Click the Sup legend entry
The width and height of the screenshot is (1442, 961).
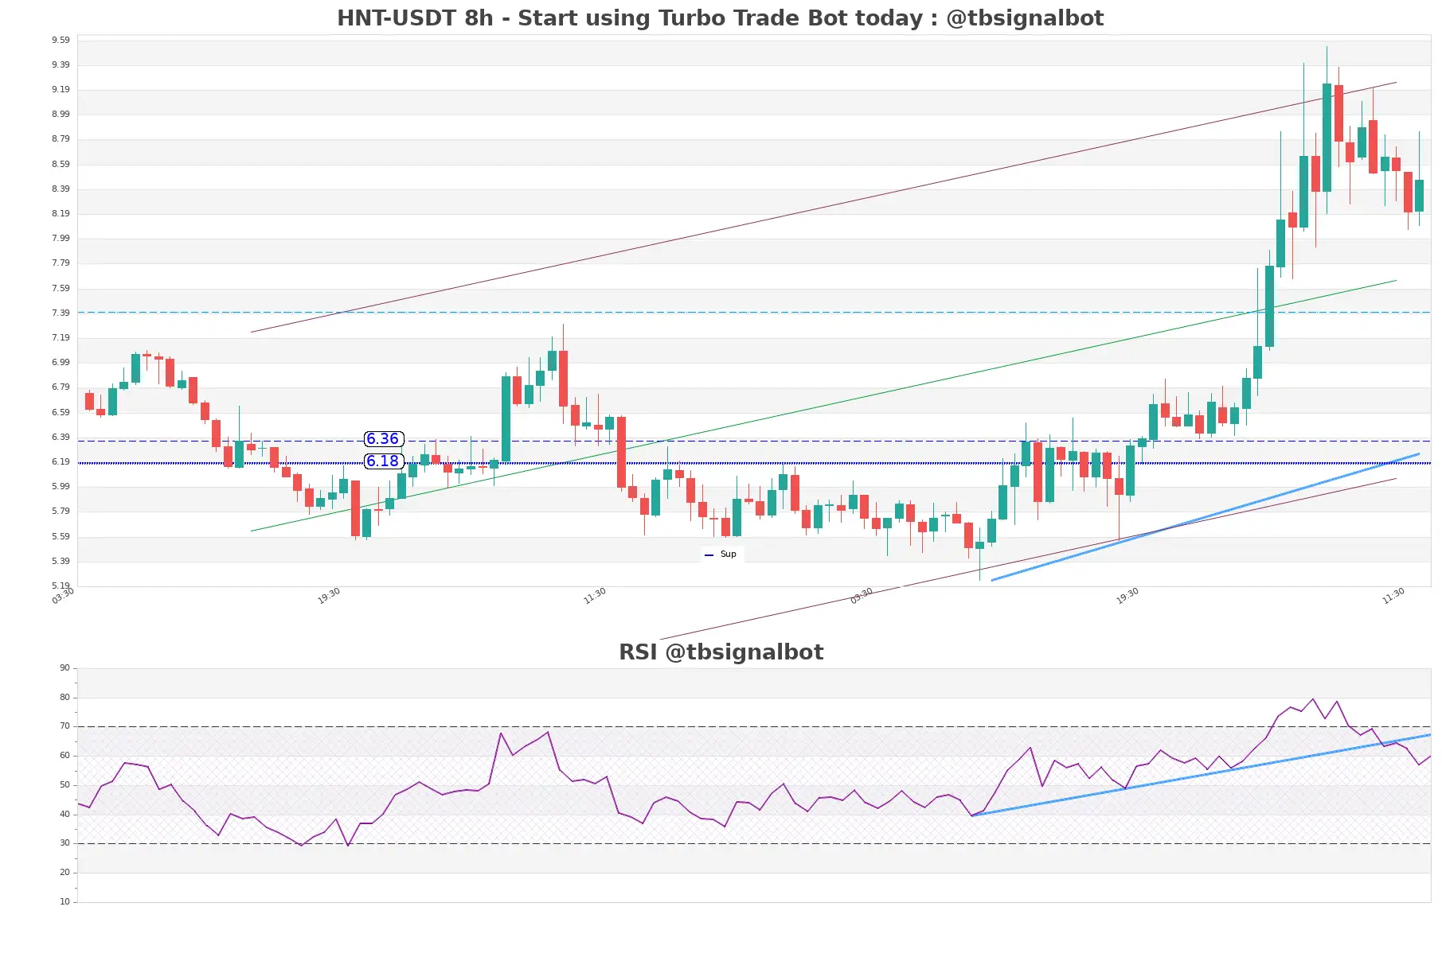pos(722,554)
